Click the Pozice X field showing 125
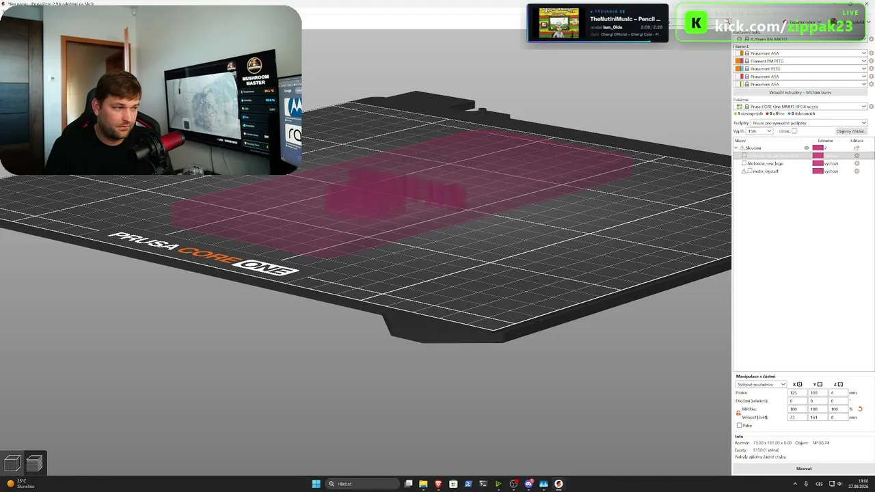 coord(797,393)
